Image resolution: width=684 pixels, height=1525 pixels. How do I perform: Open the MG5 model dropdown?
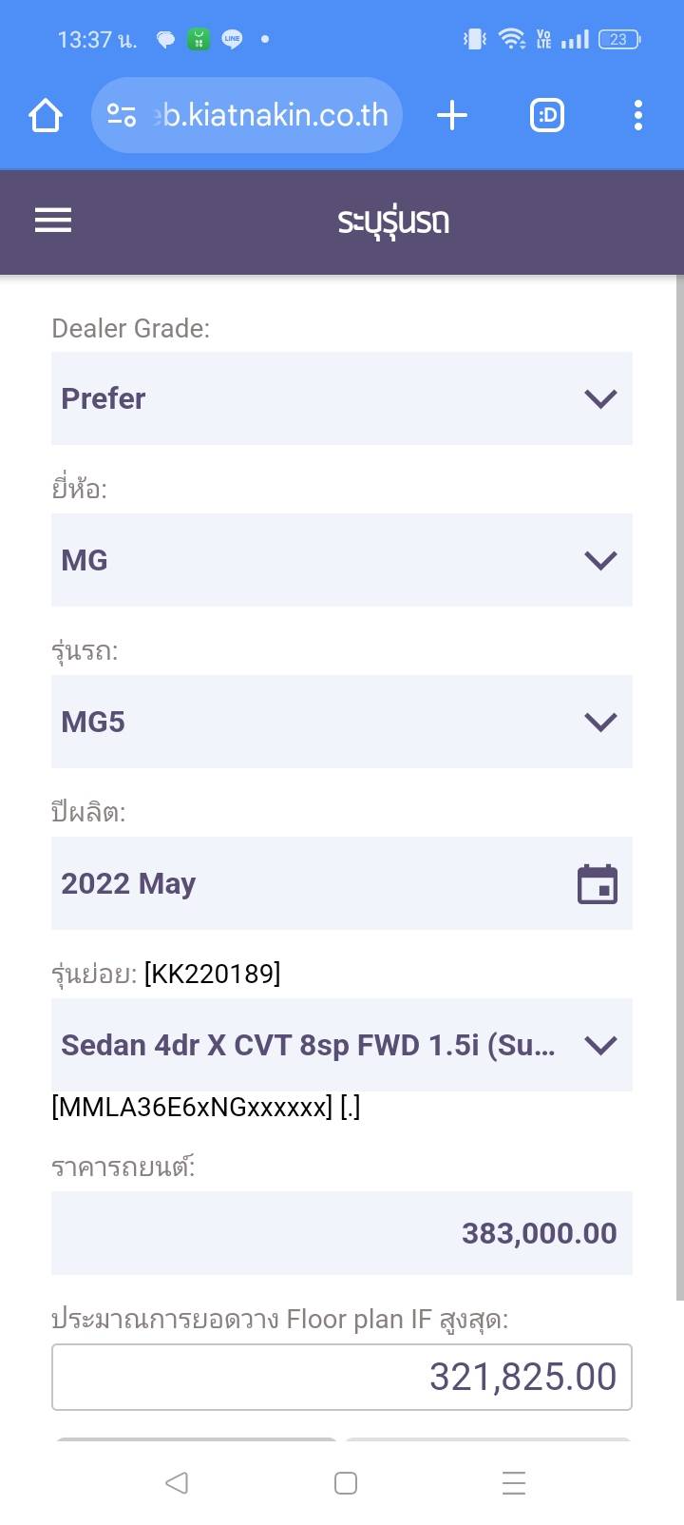(342, 722)
